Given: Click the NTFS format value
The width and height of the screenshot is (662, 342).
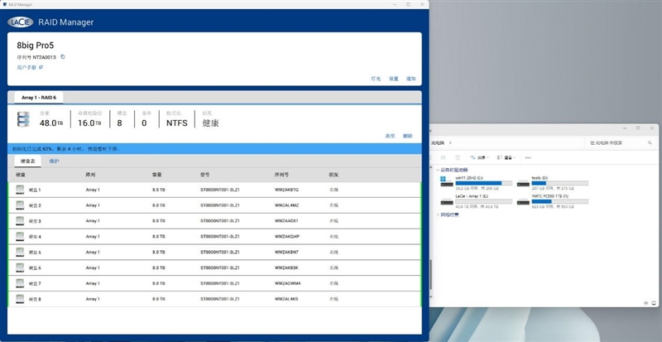Looking at the screenshot, I should click(176, 123).
